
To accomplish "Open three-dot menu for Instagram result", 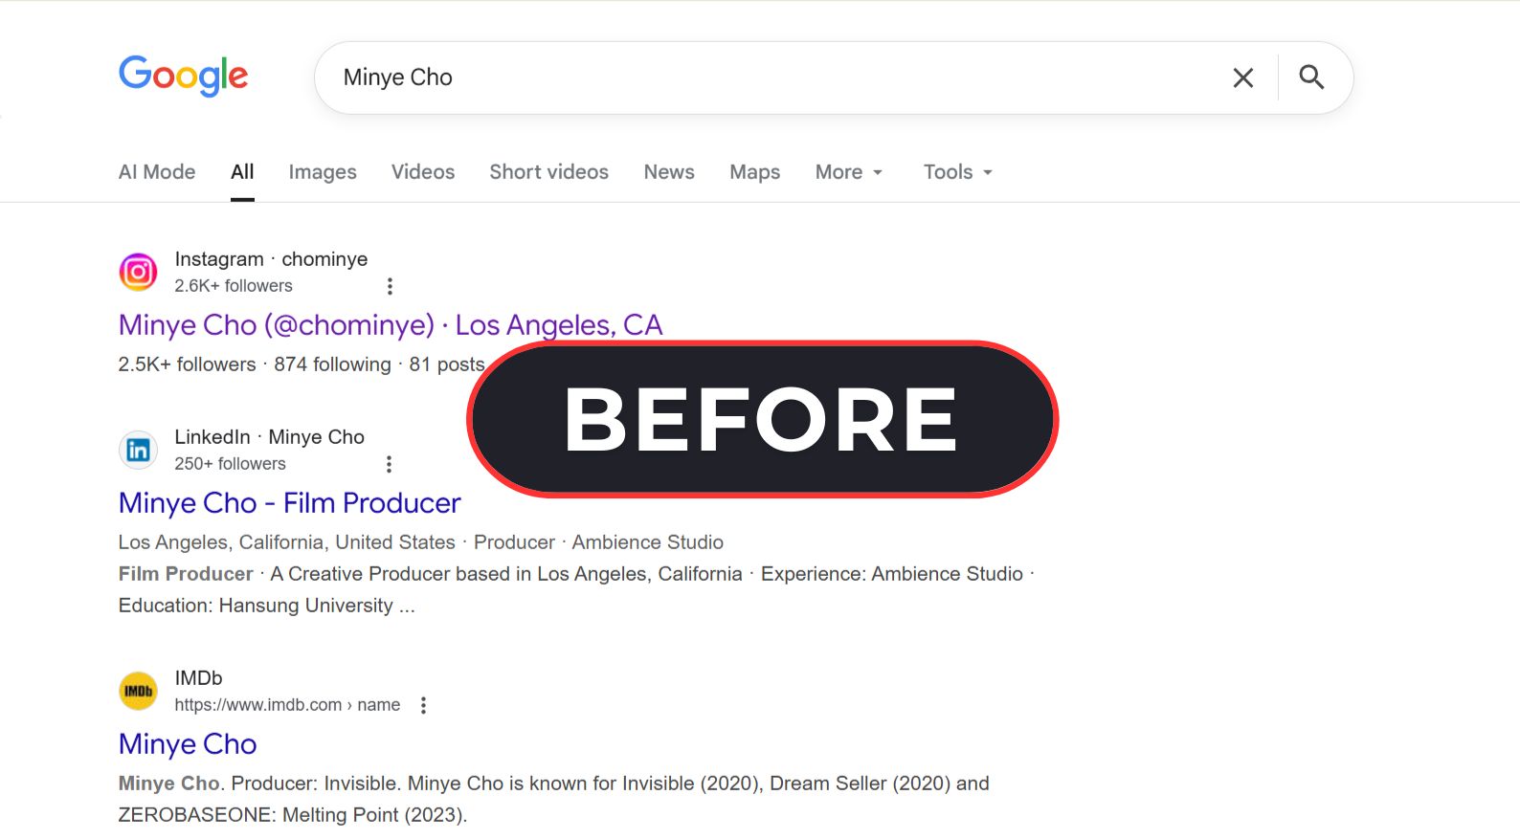I will pyautogui.click(x=390, y=286).
